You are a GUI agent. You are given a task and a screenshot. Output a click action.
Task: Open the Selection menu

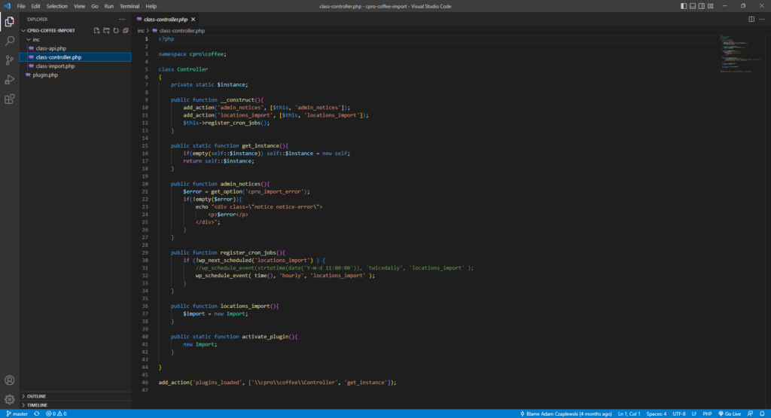57,6
